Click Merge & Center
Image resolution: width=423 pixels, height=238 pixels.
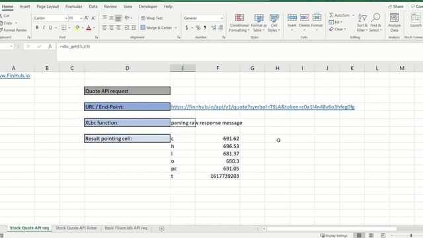coord(157,28)
